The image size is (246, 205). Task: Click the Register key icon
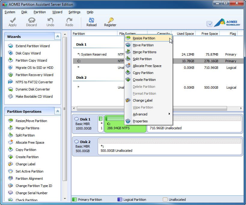(x=110, y=20)
